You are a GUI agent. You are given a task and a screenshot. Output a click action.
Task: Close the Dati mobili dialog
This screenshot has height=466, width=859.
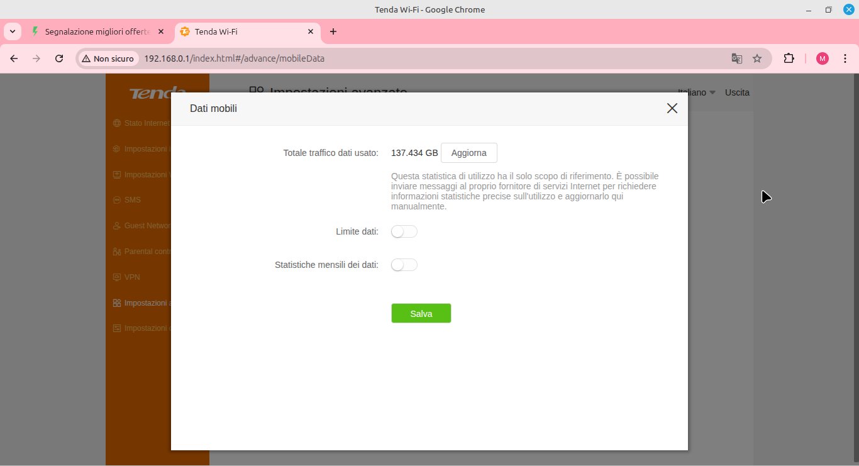(672, 108)
